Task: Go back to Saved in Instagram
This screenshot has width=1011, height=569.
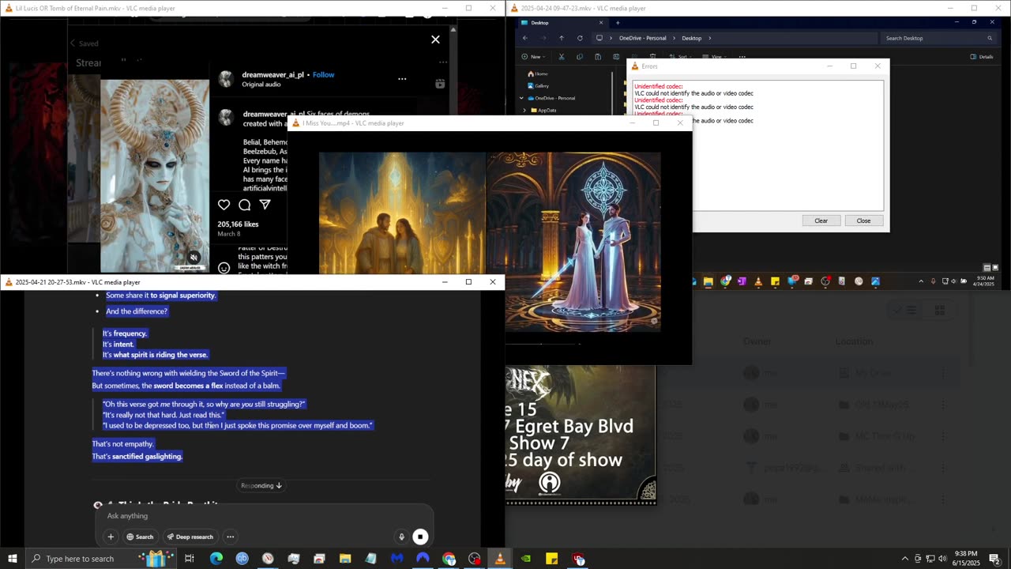Action: click(x=84, y=43)
